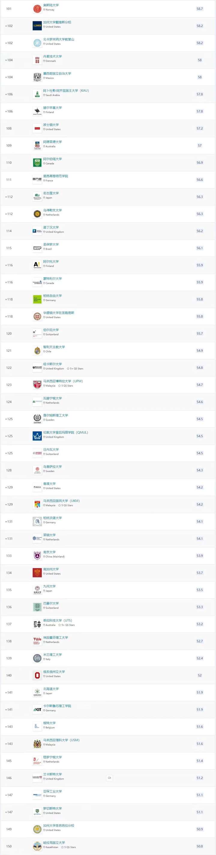
Task: Click the DTU red logo icon
Action: click(x=37, y=60)
